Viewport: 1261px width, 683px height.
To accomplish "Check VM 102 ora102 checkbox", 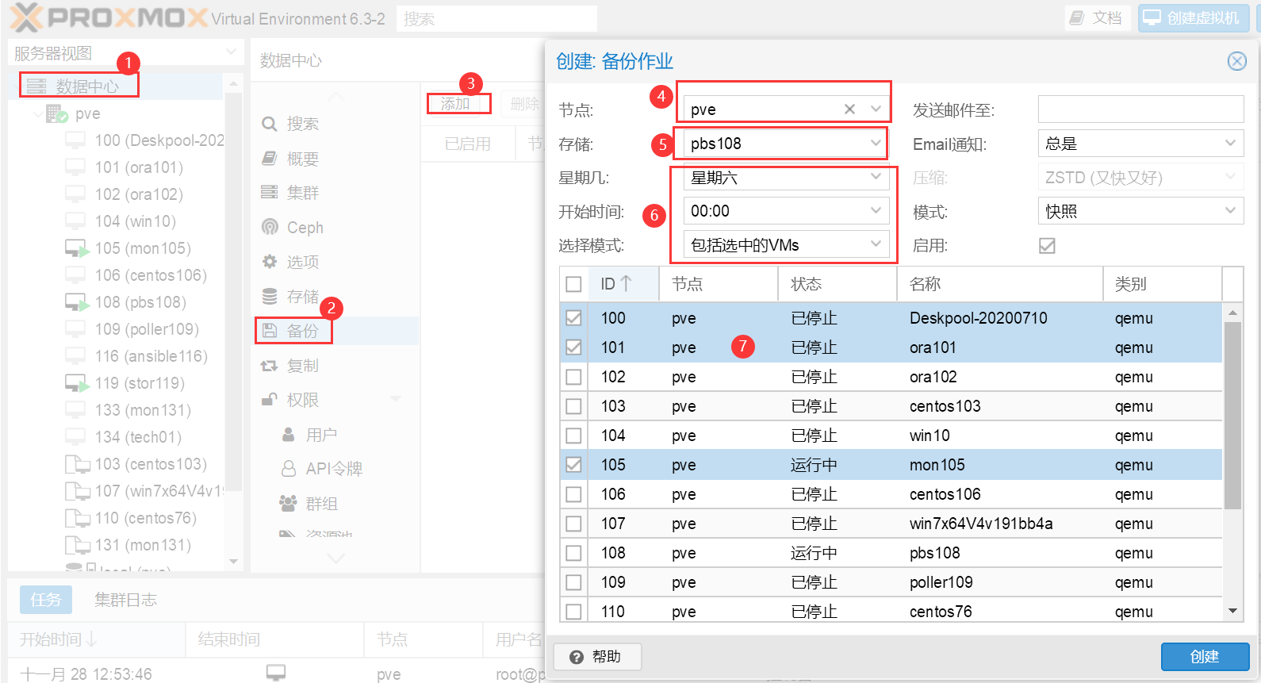I will [574, 377].
